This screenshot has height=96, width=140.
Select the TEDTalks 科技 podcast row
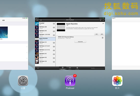(45, 62)
